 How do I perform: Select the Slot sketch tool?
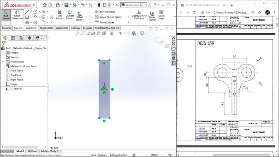(27, 22)
